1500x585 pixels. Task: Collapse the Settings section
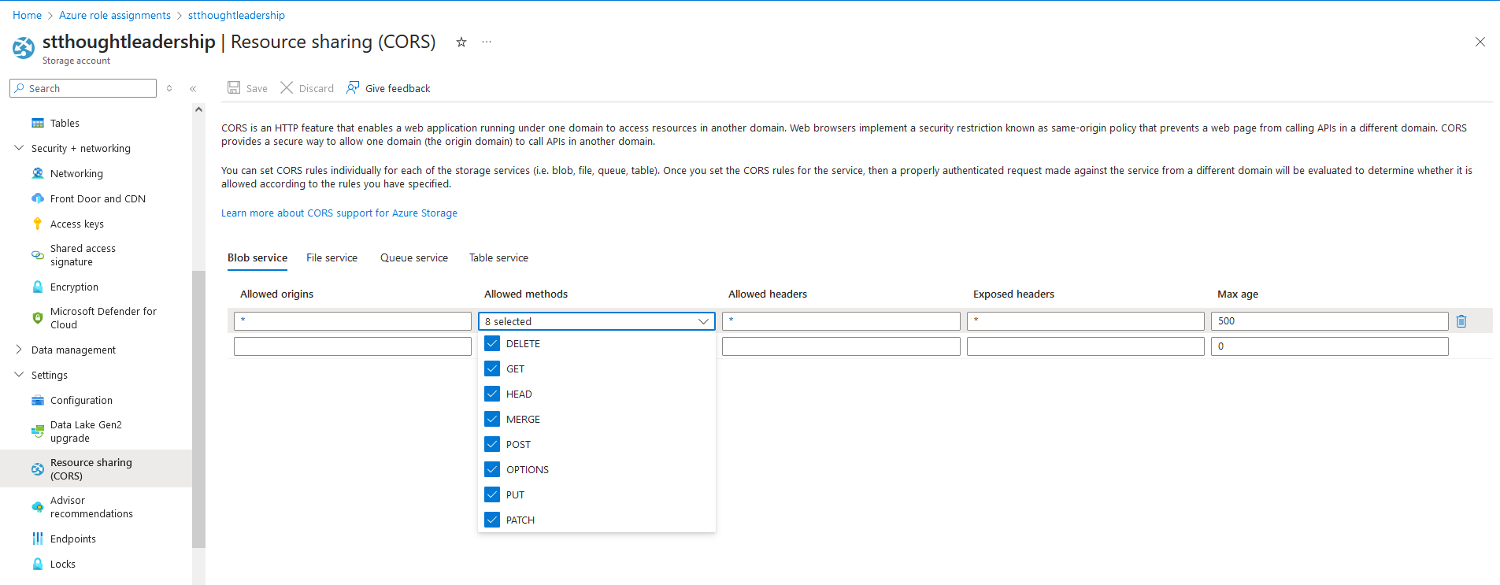pos(19,375)
